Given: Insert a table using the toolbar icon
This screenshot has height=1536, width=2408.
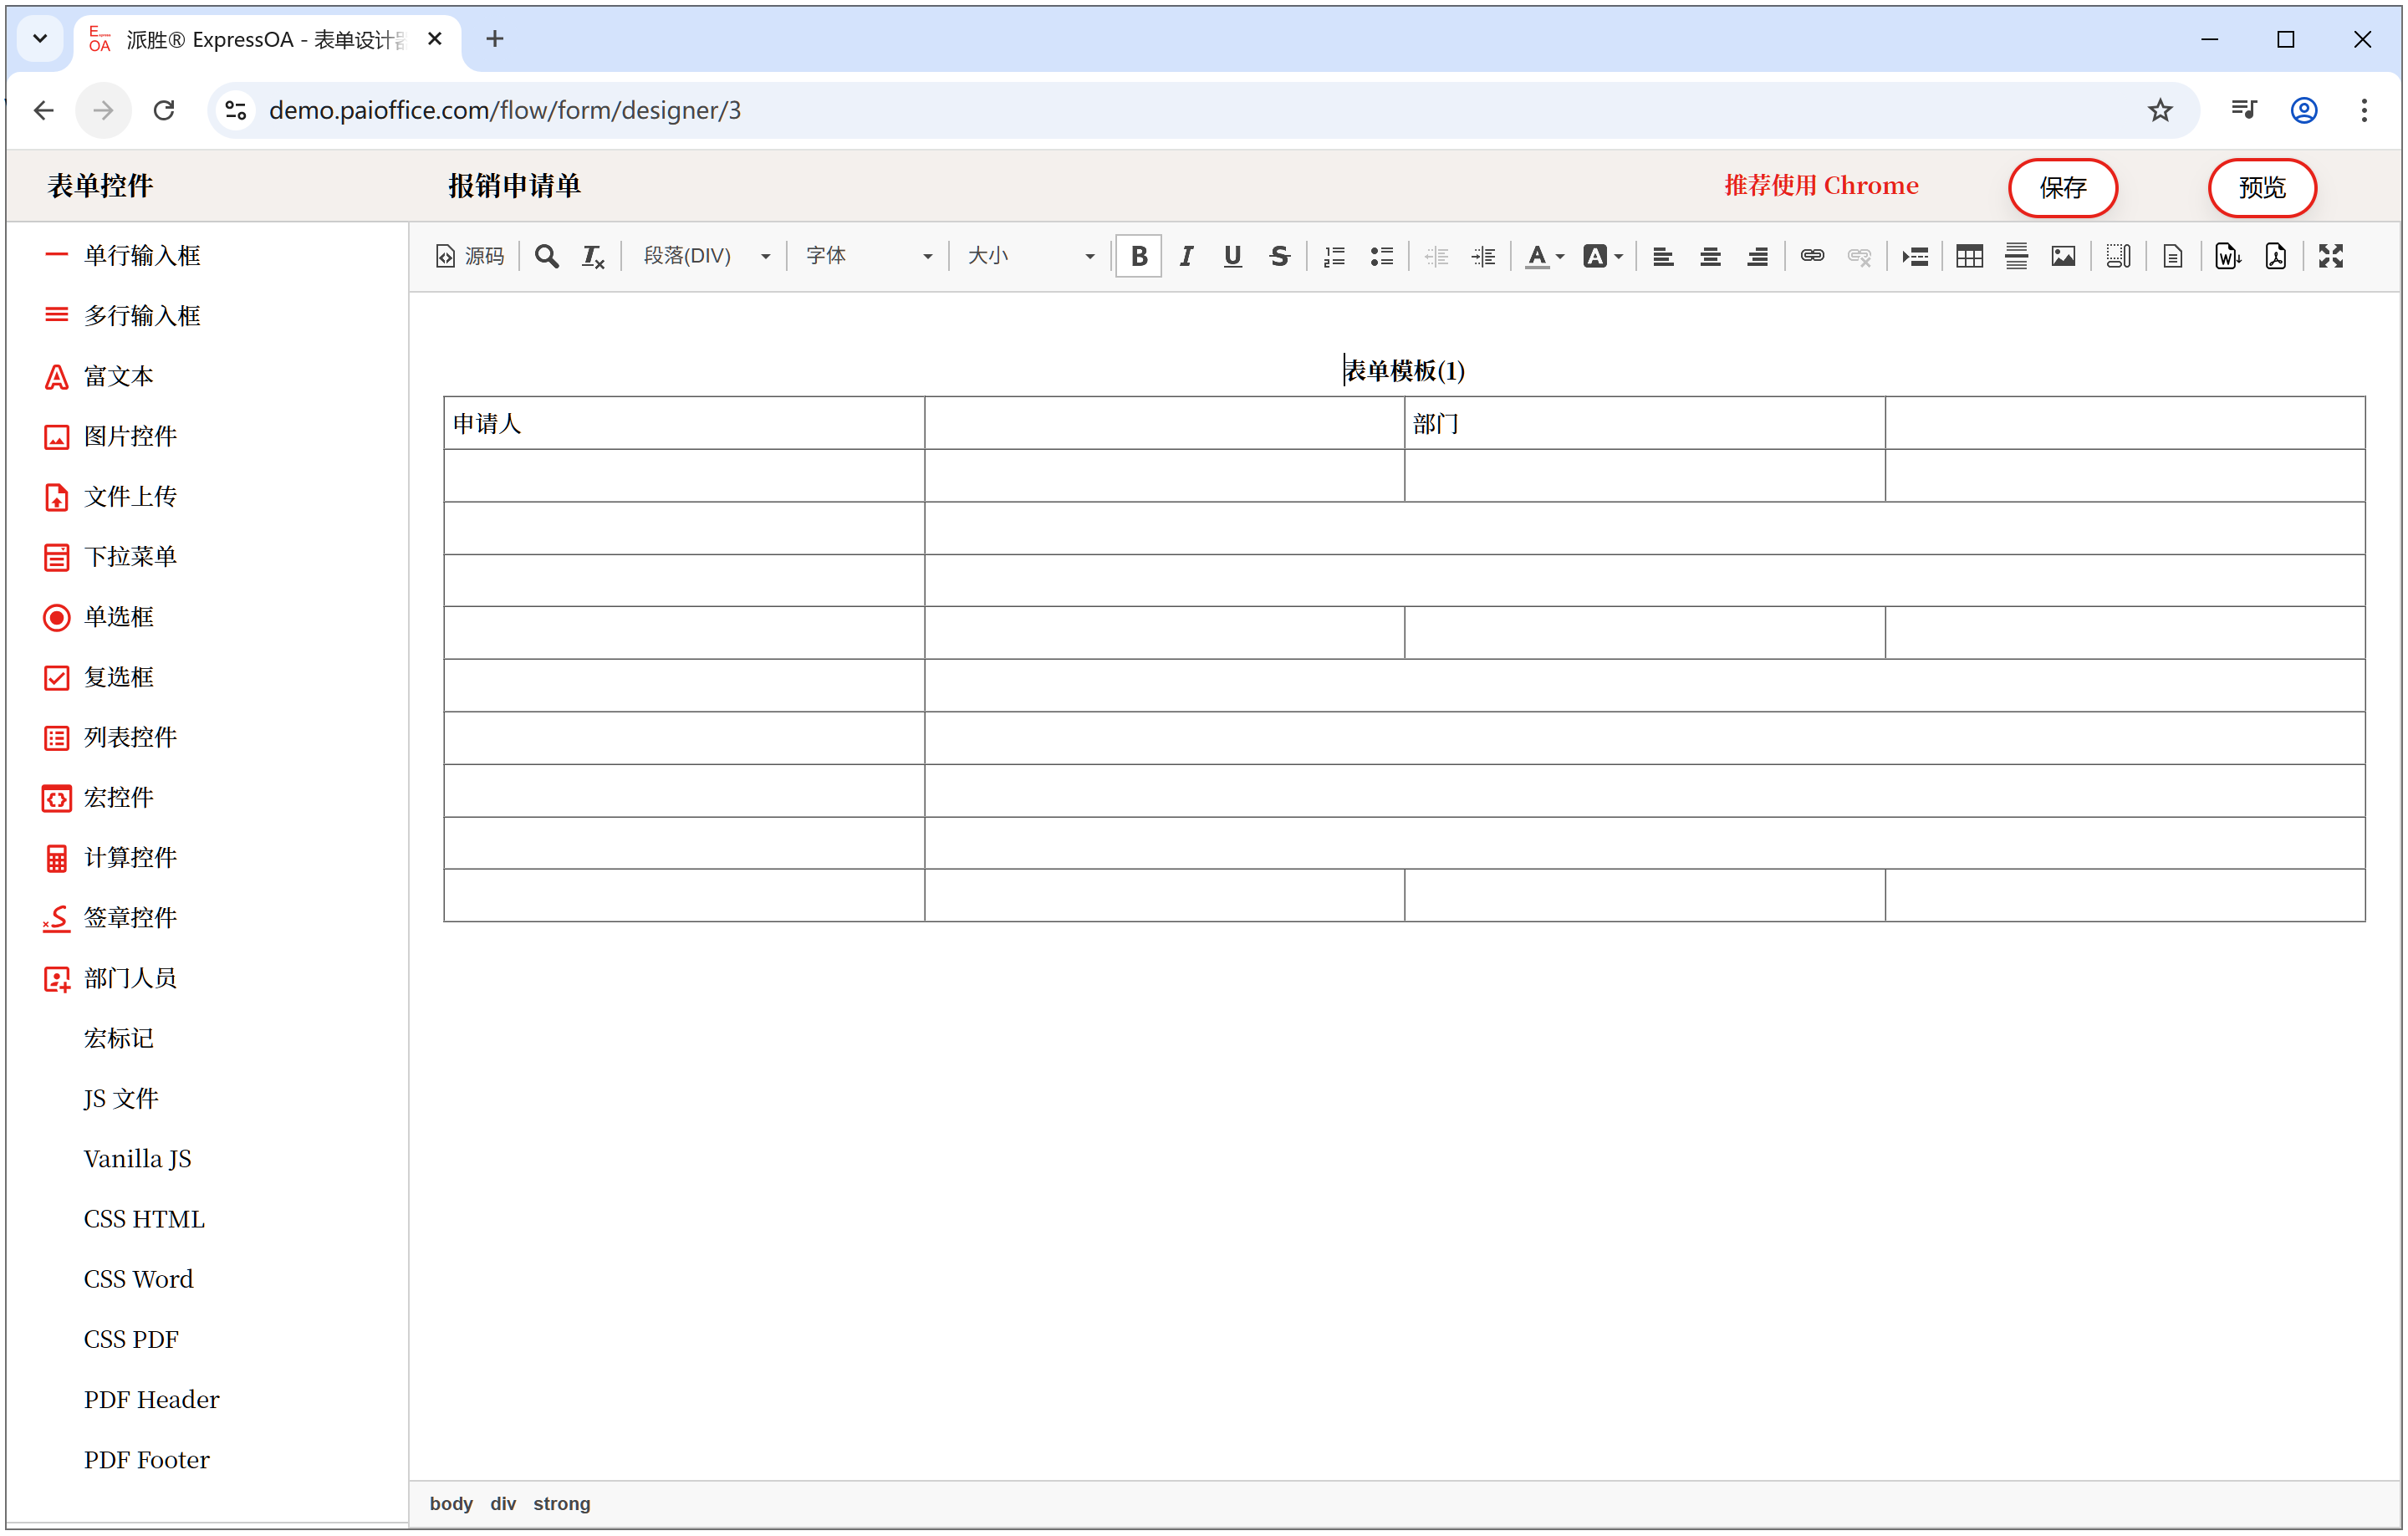Looking at the screenshot, I should pyautogui.click(x=1969, y=256).
